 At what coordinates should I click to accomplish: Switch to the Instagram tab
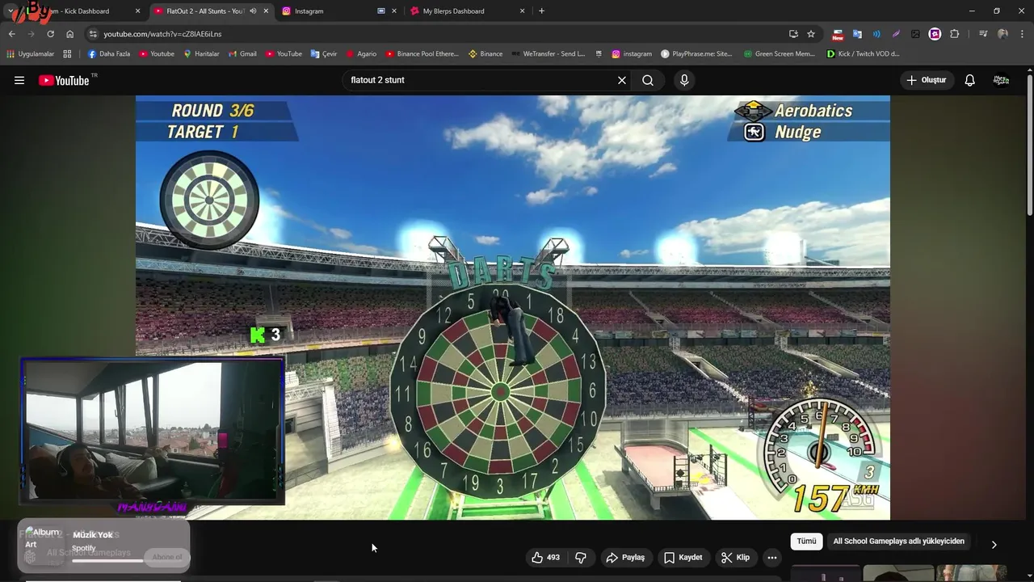pyautogui.click(x=331, y=11)
